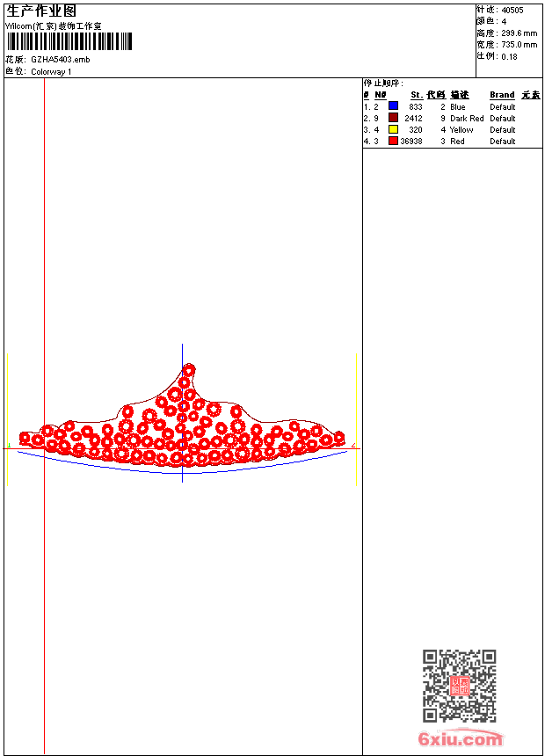Click the barcode under the studio name
The image size is (545, 756).
pos(69,41)
